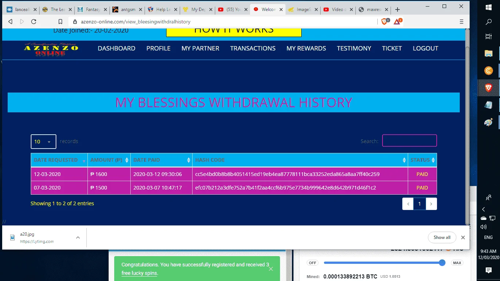Click the hash code starting 'efc07b21'
Viewport: 500px width, 281px height.
point(286,188)
